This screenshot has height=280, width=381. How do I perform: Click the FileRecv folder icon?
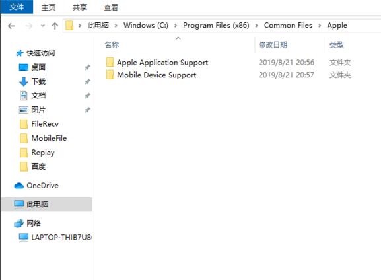(24, 124)
